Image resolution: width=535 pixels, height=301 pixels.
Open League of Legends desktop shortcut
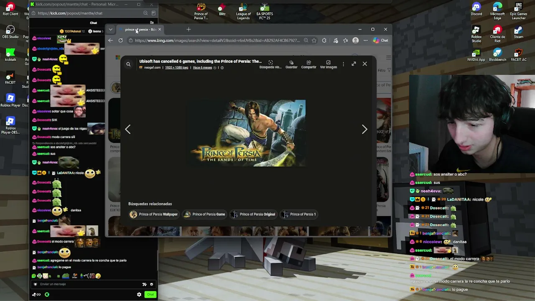[243, 11]
